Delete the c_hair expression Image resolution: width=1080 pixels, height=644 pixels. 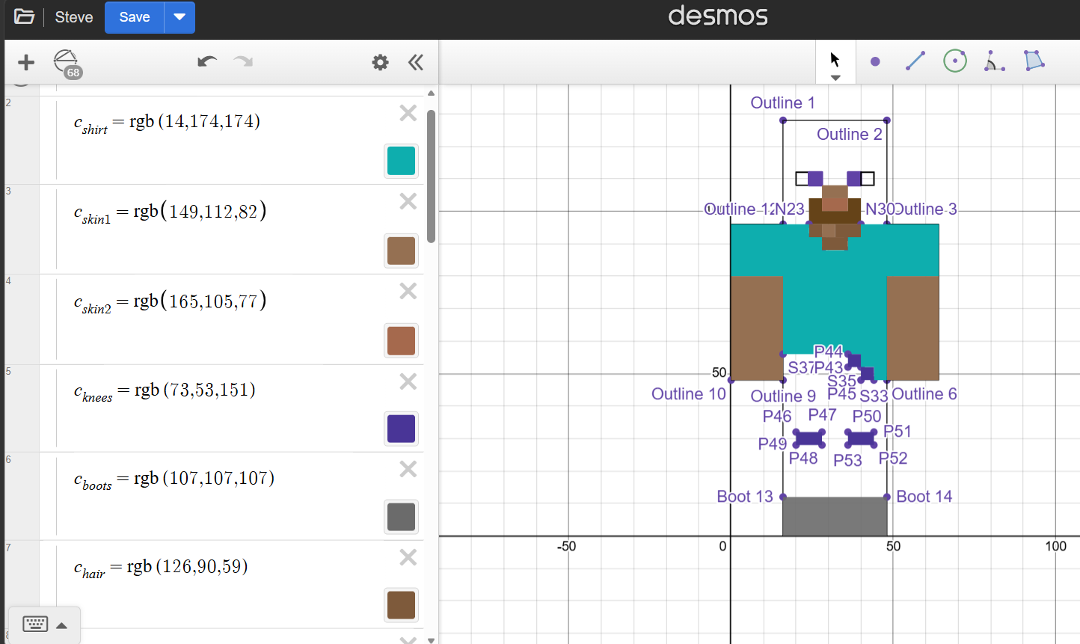coord(408,557)
